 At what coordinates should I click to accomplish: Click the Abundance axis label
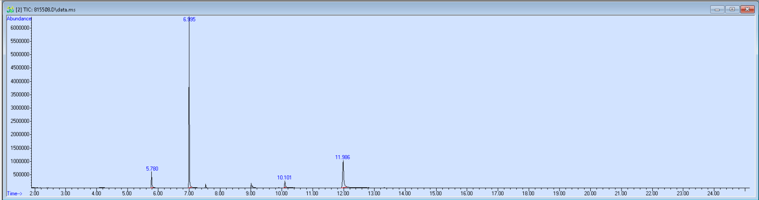point(19,18)
